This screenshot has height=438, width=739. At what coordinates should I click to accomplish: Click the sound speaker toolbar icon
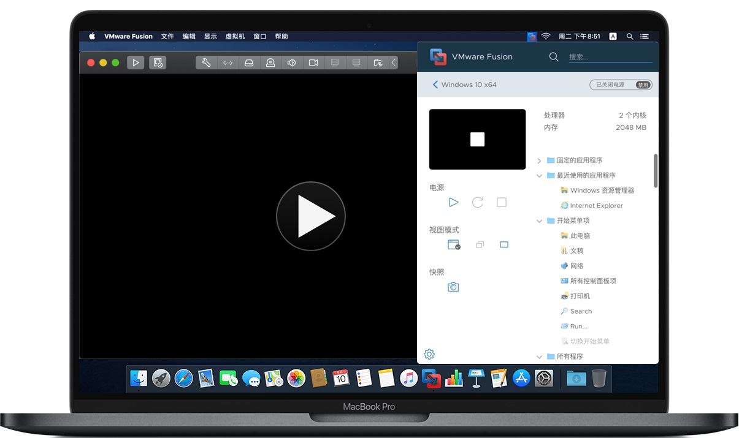click(292, 62)
